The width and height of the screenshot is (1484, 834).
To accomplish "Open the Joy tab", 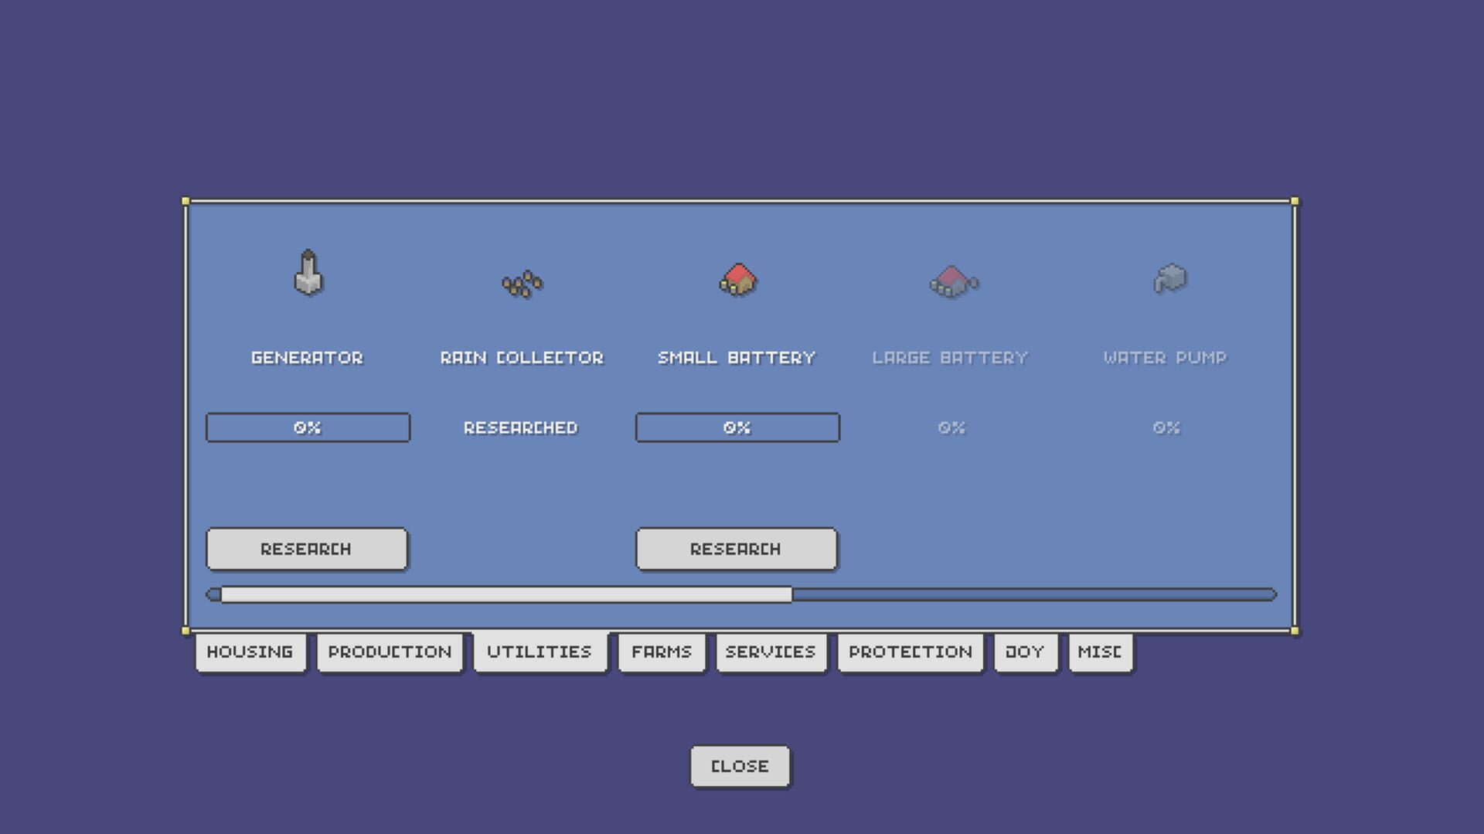I will (x=1025, y=652).
